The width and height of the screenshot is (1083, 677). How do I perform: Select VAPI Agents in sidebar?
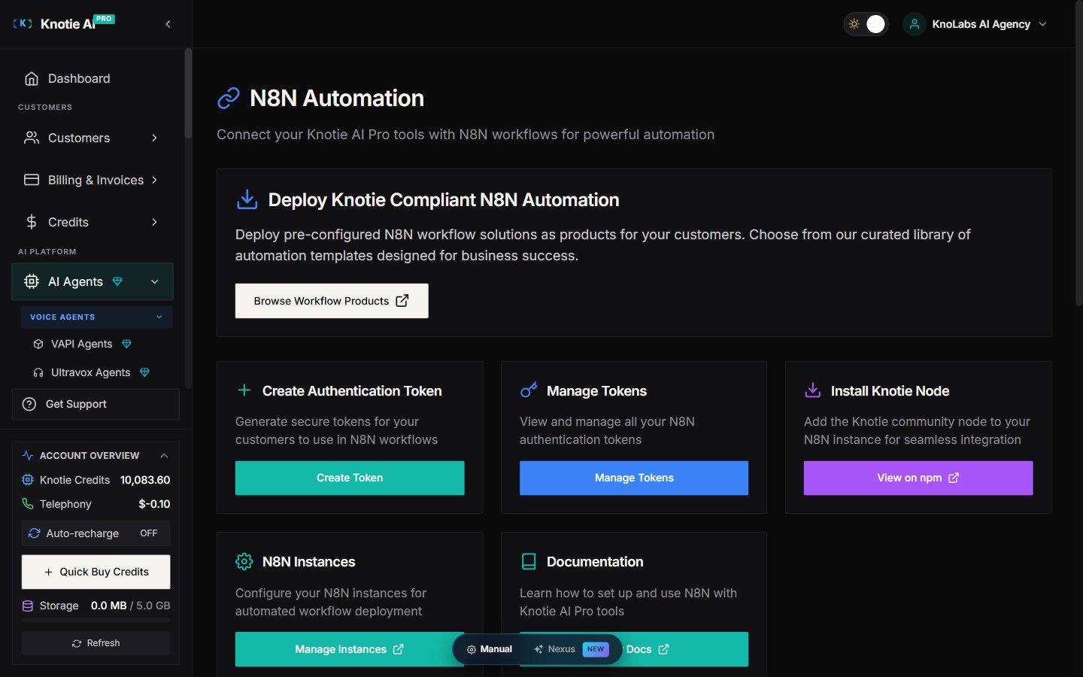coord(97,344)
